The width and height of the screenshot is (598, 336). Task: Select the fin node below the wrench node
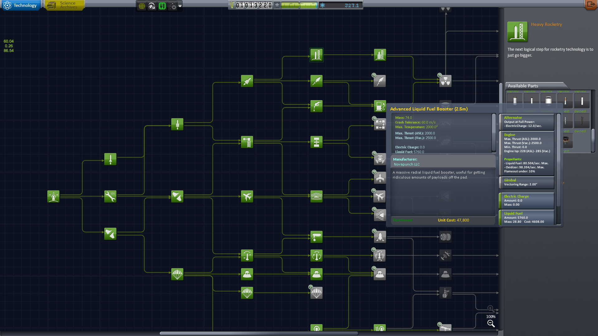click(110, 234)
